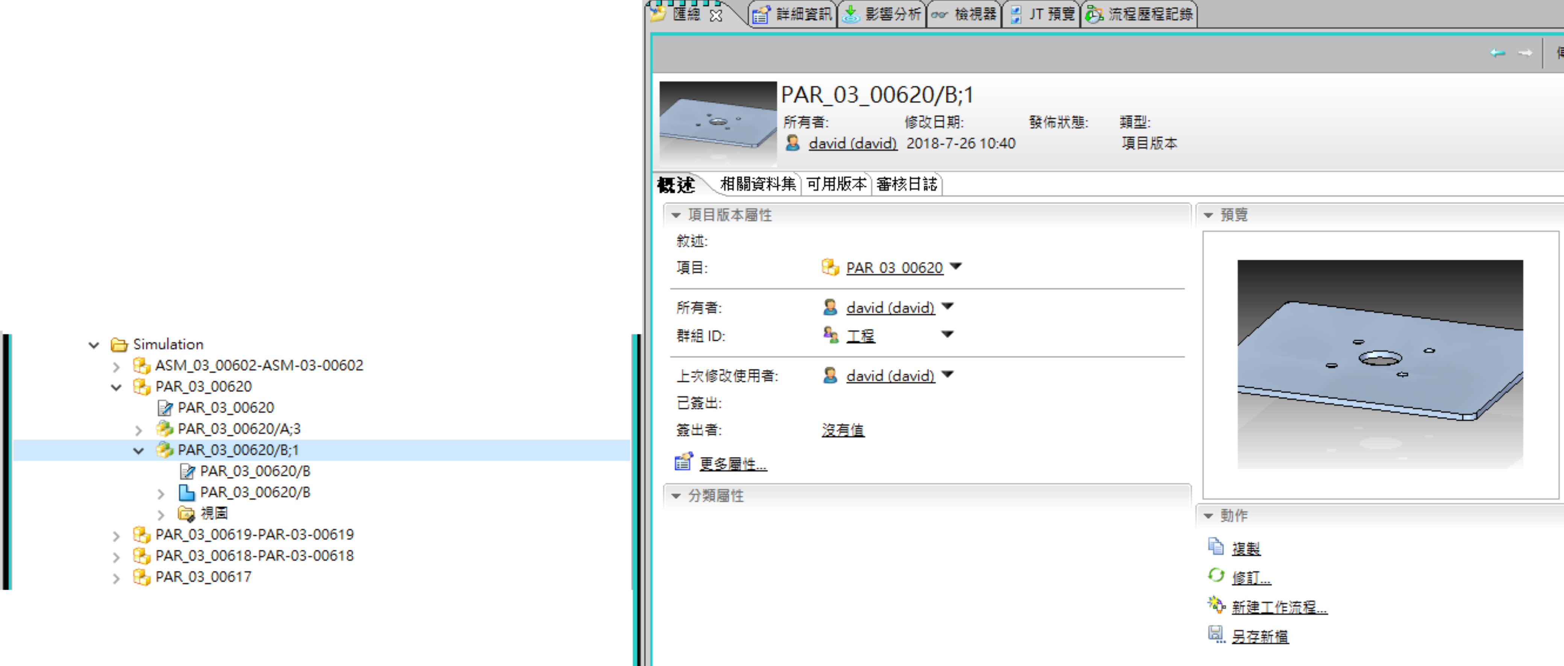Click the group icon beside 工程
This screenshot has height=666, width=1564.
[x=830, y=335]
